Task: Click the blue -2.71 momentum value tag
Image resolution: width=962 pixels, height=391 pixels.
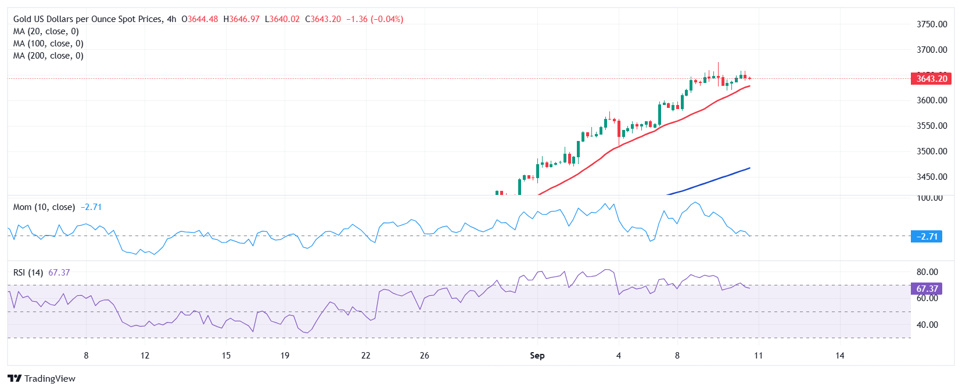Action: click(x=926, y=236)
